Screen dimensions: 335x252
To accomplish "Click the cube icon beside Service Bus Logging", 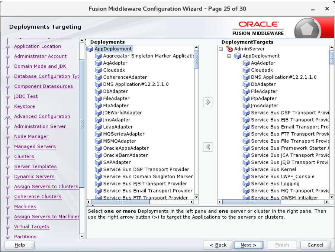I will click(x=246, y=184).
